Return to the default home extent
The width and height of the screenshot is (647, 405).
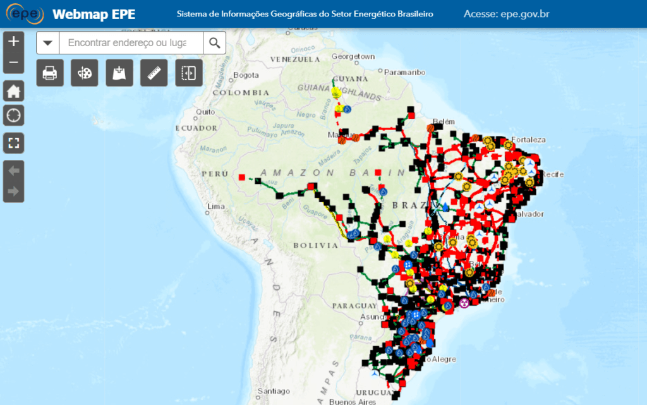click(x=14, y=91)
